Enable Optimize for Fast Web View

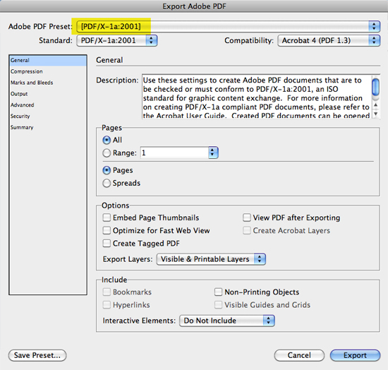107,231
